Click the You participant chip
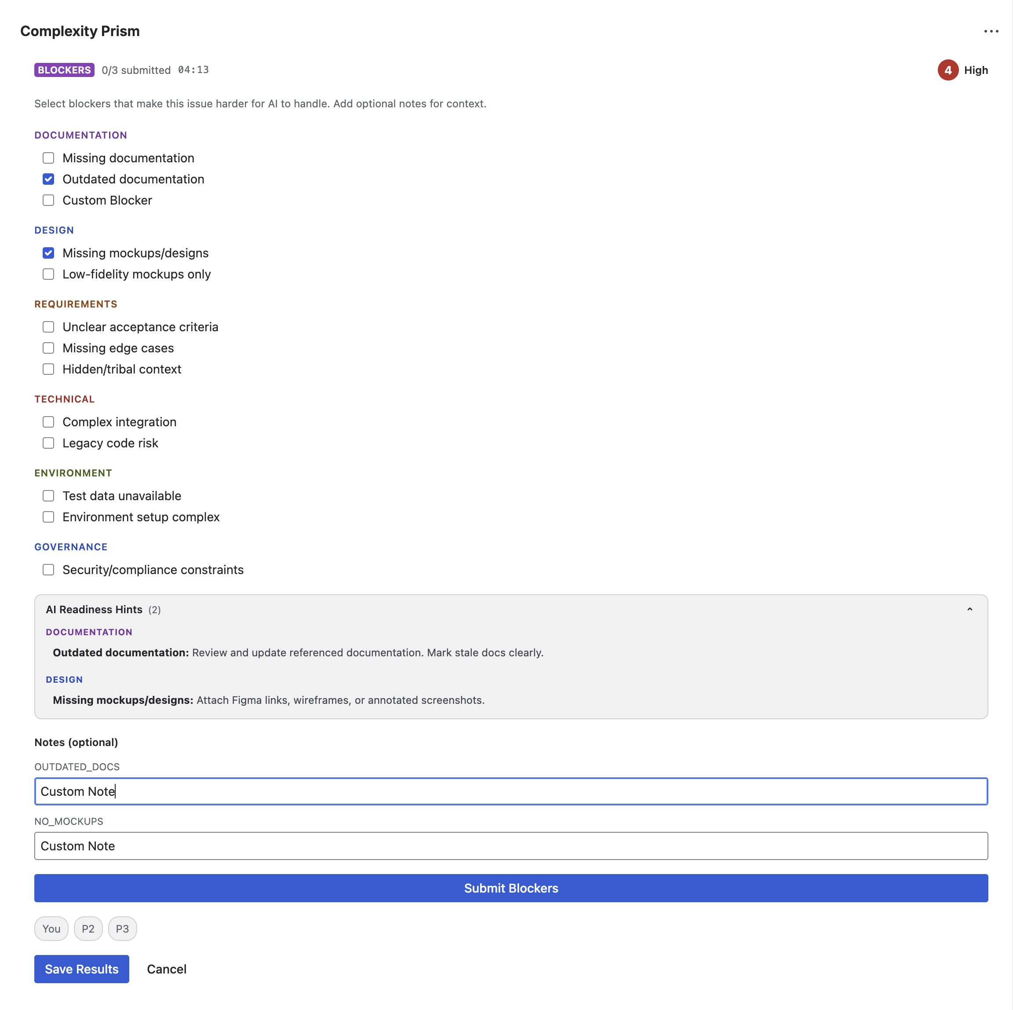Image resolution: width=1013 pixels, height=1010 pixels. point(51,929)
